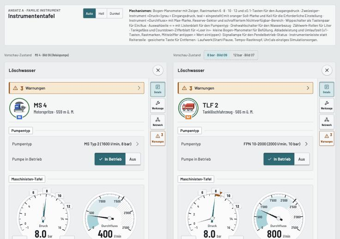Open Werkzeuge wrench tab in TLF 2 panel
This screenshot has width=340, height=239.
(x=327, y=106)
